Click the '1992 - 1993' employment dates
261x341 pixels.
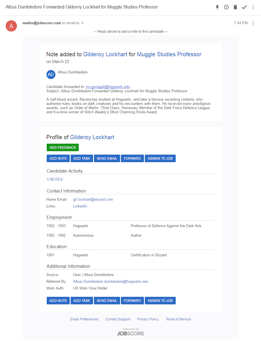pyautogui.click(x=56, y=226)
